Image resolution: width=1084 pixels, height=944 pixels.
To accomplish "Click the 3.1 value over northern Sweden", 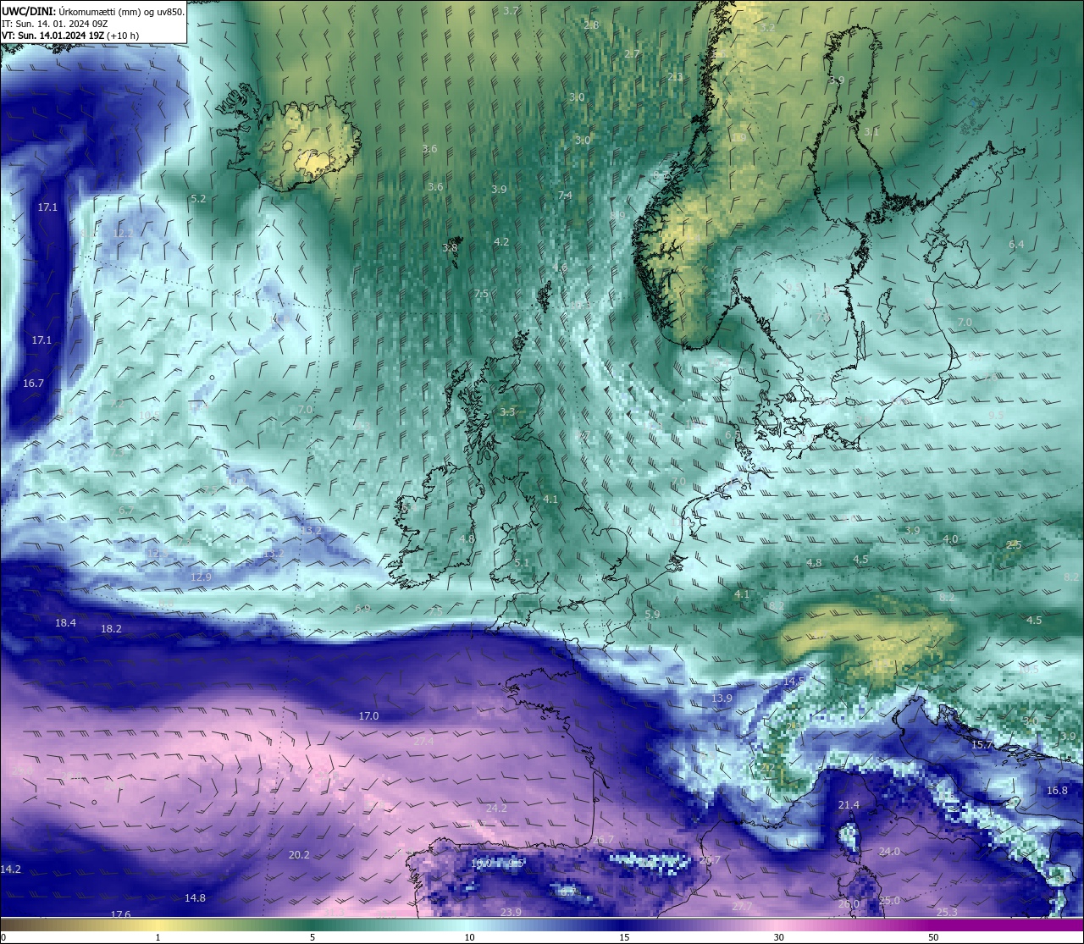I will [x=871, y=132].
